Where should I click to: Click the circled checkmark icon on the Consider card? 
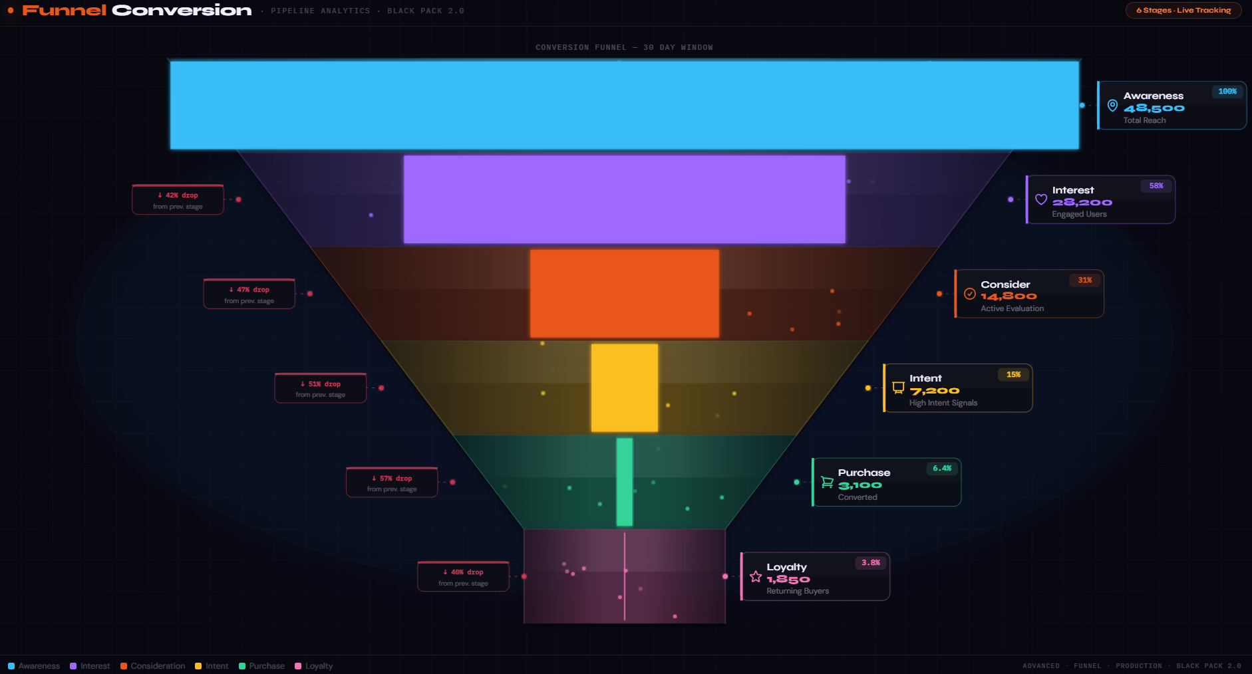point(969,293)
